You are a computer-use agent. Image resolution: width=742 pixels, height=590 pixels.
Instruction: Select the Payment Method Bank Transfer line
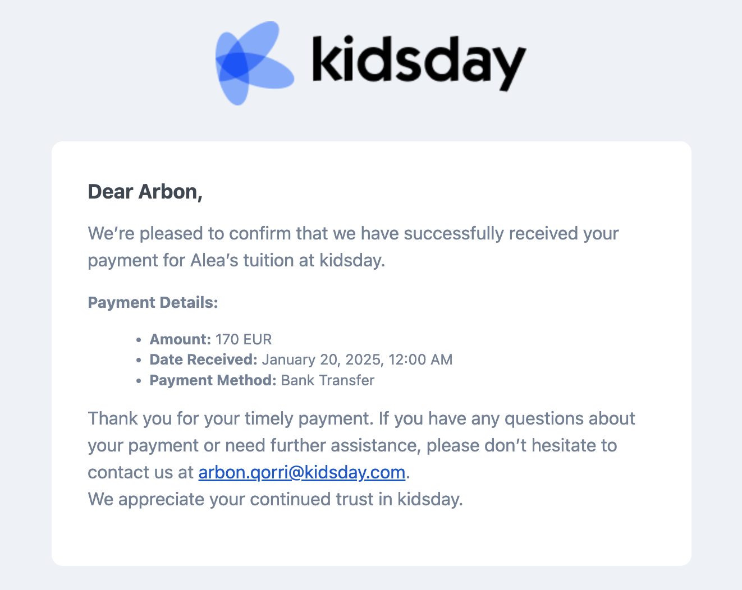(262, 380)
